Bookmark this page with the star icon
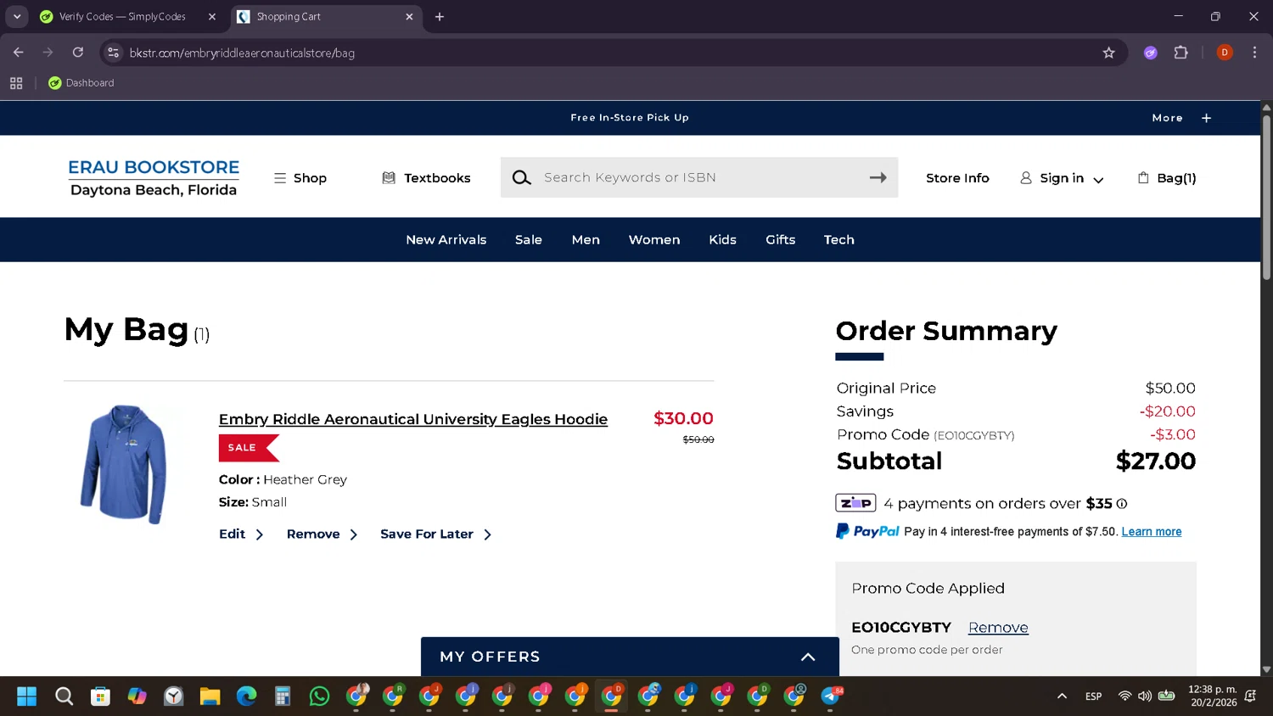The image size is (1273, 716). pos(1108,53)
